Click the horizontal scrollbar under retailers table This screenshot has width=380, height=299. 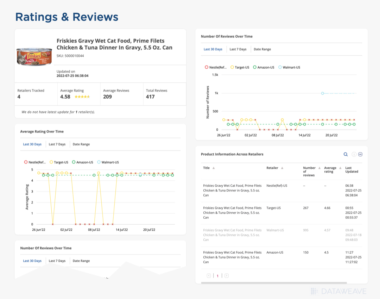[x=274, y=283]
